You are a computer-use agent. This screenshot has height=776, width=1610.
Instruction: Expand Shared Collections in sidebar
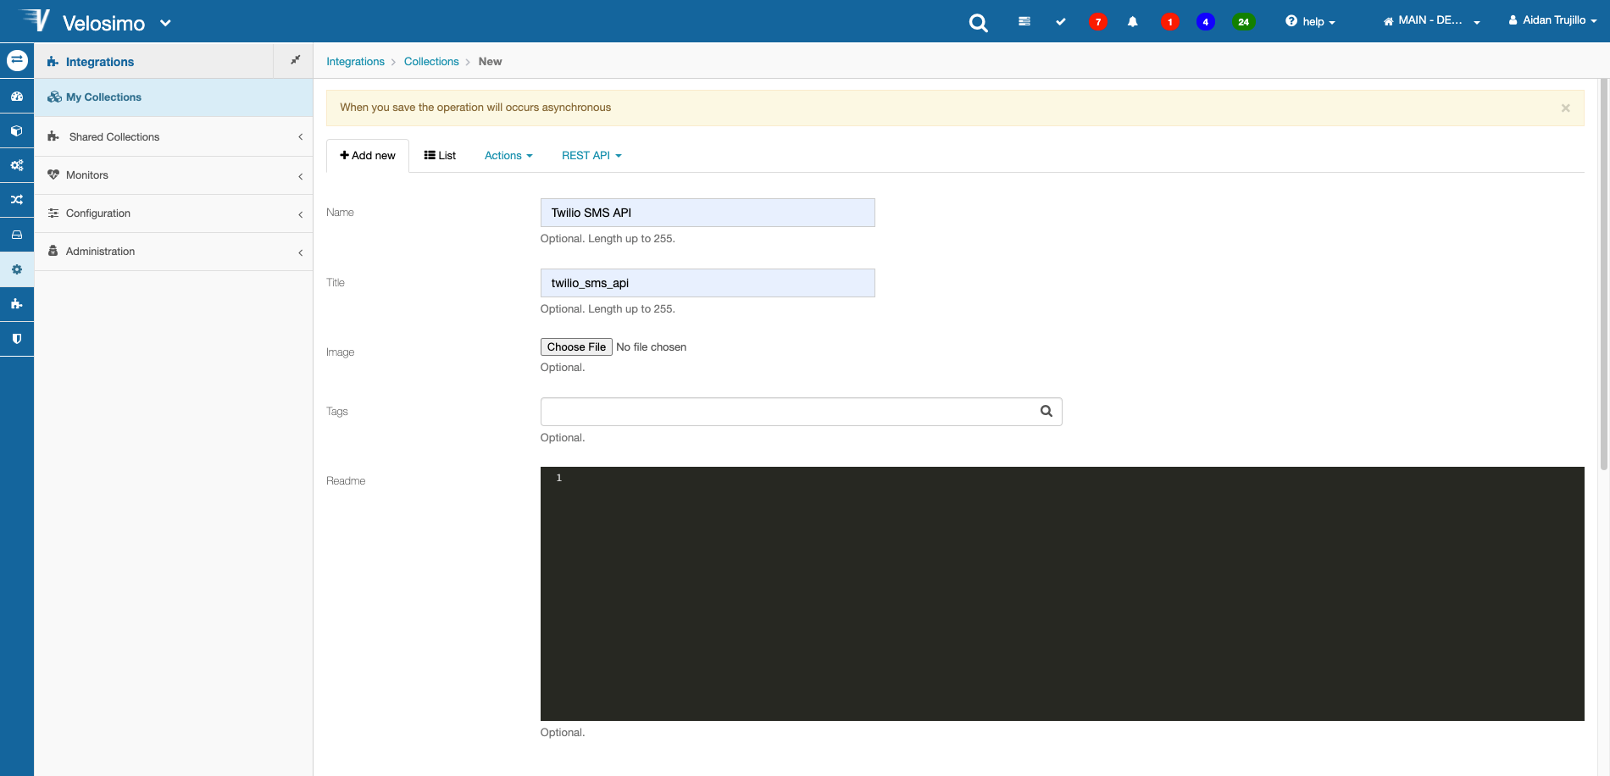coord(174,136)
